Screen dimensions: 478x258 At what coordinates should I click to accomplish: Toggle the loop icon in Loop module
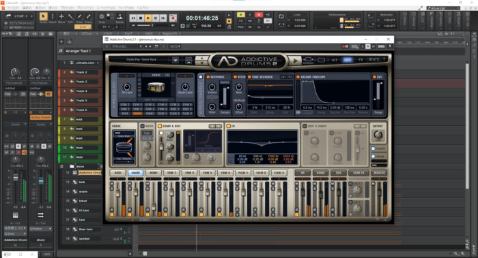[x=281, y=16]
